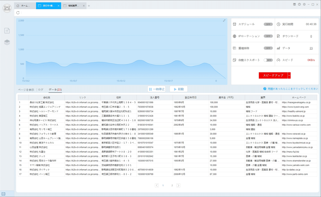Click the 設立年月日 column header
This screenshot has height=197, width=321.
pyautogui.click(x=191, y=97)
